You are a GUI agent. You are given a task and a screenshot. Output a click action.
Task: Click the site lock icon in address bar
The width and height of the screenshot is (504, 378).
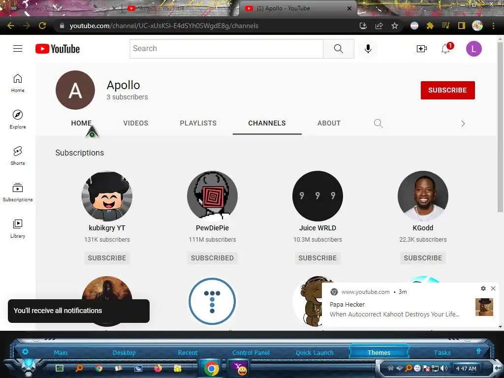click(62, 26)
